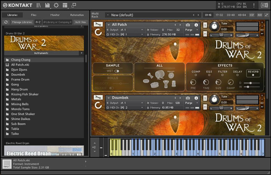The height and width of the screenshot is (175, 271).
Task: Toggle the WET sample switch
Action: [x=116, y=71]
